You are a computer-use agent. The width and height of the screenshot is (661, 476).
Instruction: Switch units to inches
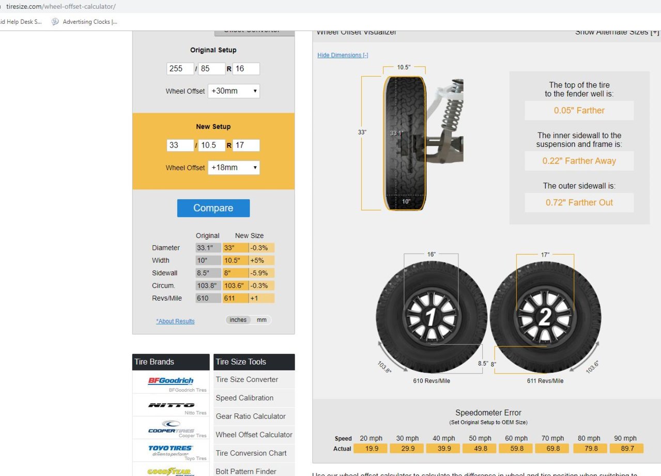[x=238, y=320]
